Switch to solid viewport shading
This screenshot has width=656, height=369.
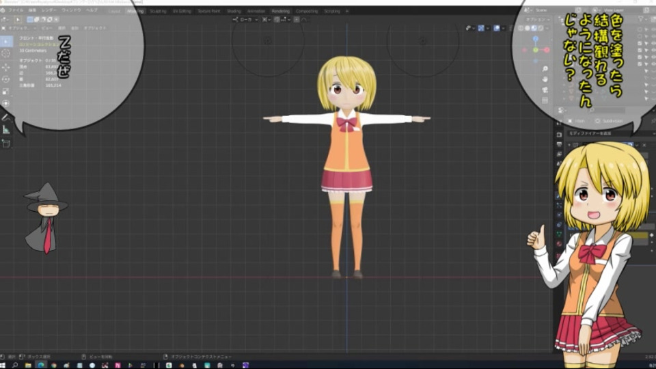click(x=528, y=28)
